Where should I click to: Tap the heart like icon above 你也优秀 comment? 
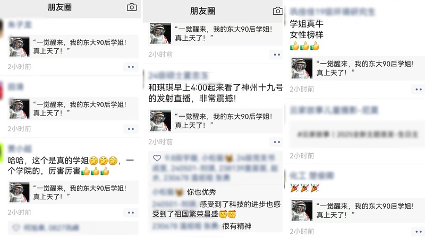point(157,158)
